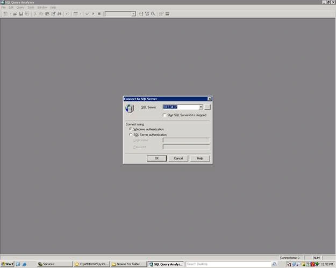Switch to C:\WINDOWS\system taskbar window
336x268 pixels.
click(x=92, y=264)
